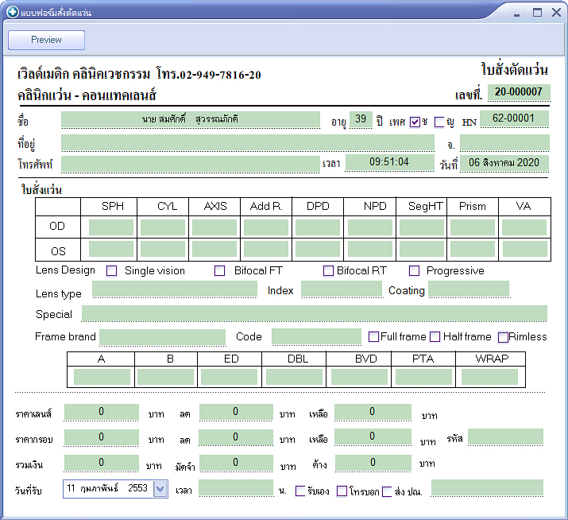
Task: Check the Bifocal RT option
Action: point(328,271)
